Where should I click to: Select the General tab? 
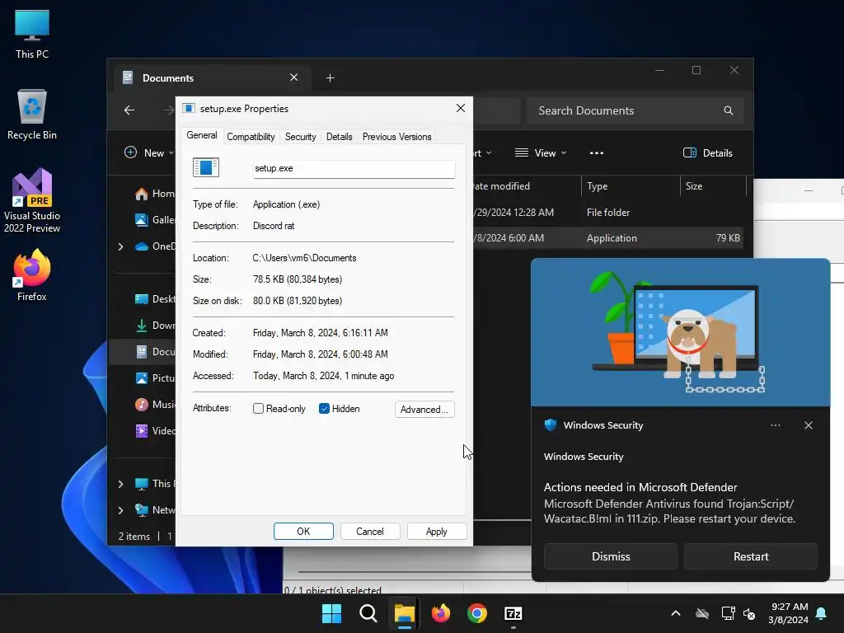click(202, 136)
